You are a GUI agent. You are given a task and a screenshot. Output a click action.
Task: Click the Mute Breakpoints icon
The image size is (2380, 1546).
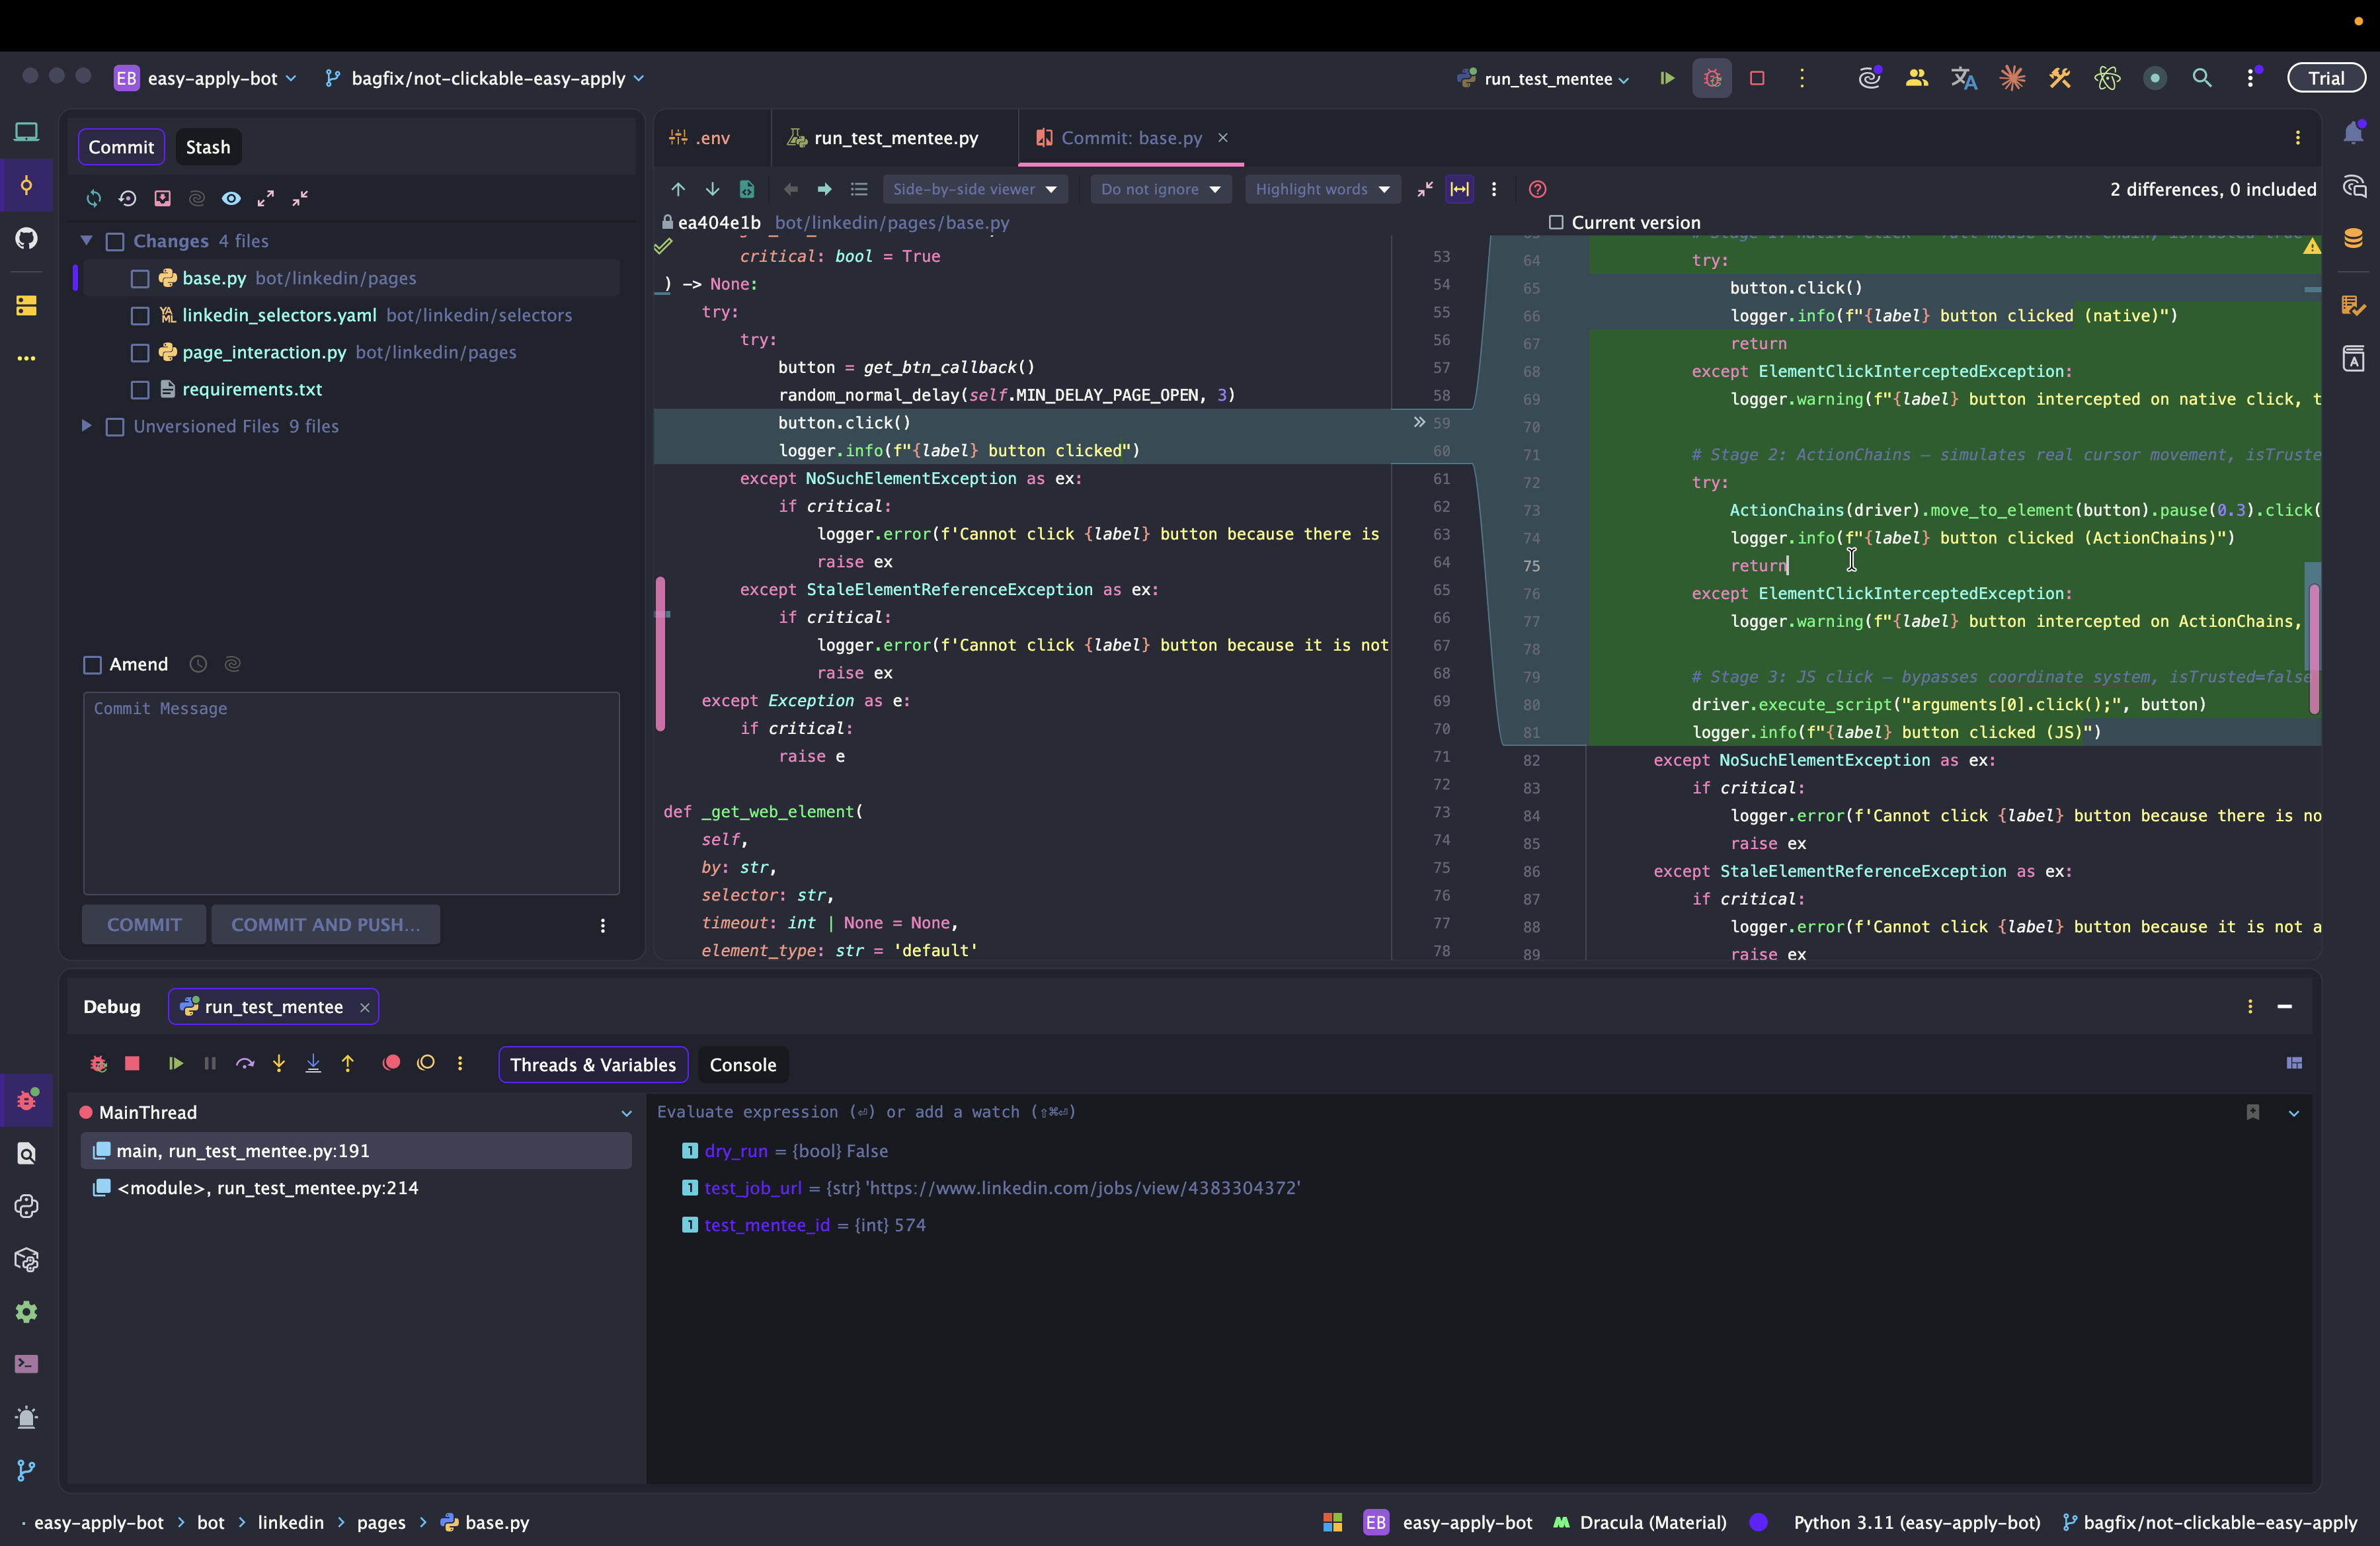point(426,1063)
